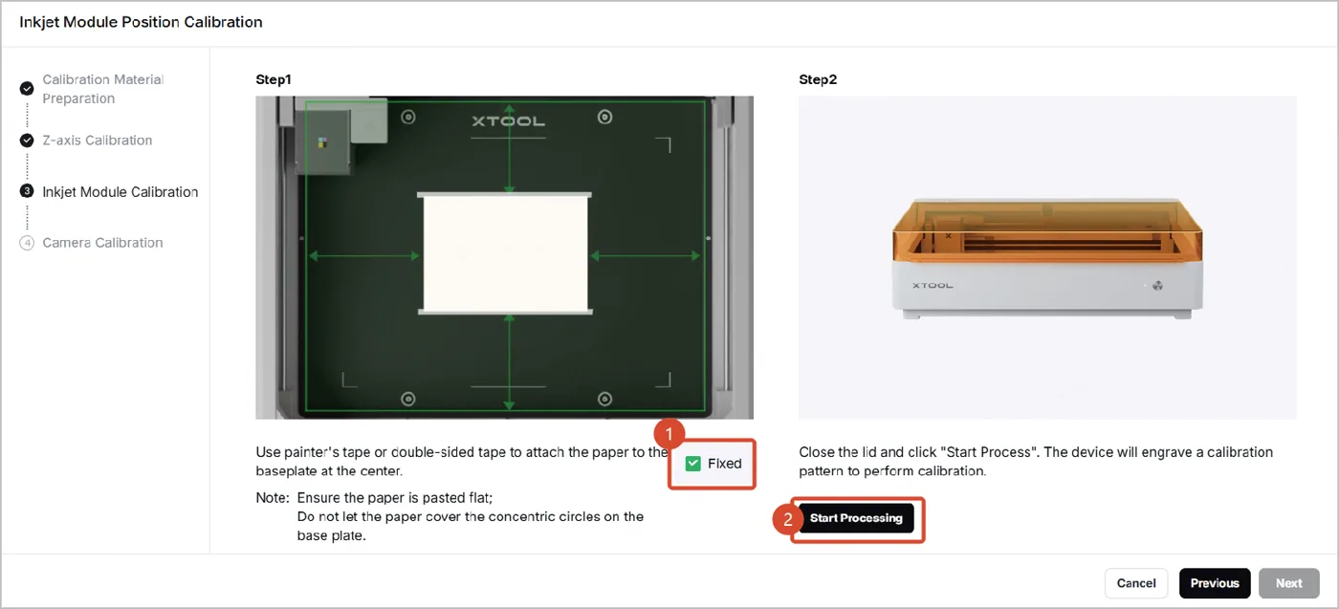Viewport: 1339px width, 609px height.
Task: Click the Step1 baseplate illustration
Action: 504,257
